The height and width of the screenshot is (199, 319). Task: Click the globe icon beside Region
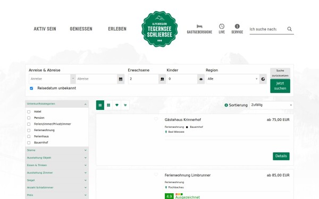(x=263, y=79)
